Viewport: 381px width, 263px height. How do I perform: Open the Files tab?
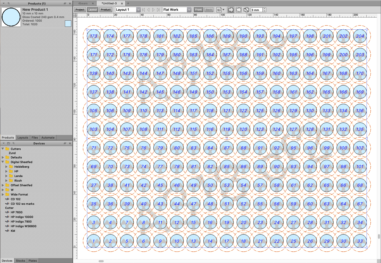35,138
